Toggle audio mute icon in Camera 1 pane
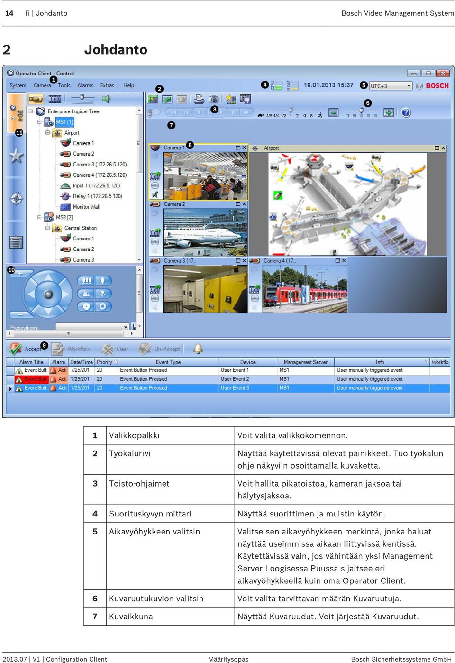Screen dimensions: 455x663 coord(155,194)
